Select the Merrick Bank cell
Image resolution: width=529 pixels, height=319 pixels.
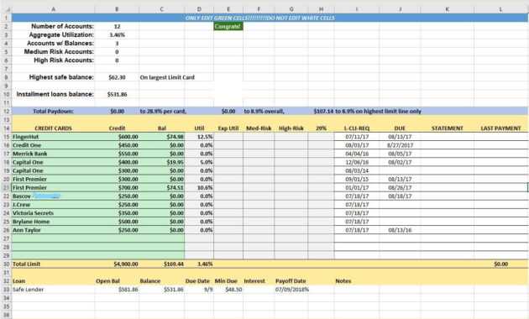tap(53, 154)
